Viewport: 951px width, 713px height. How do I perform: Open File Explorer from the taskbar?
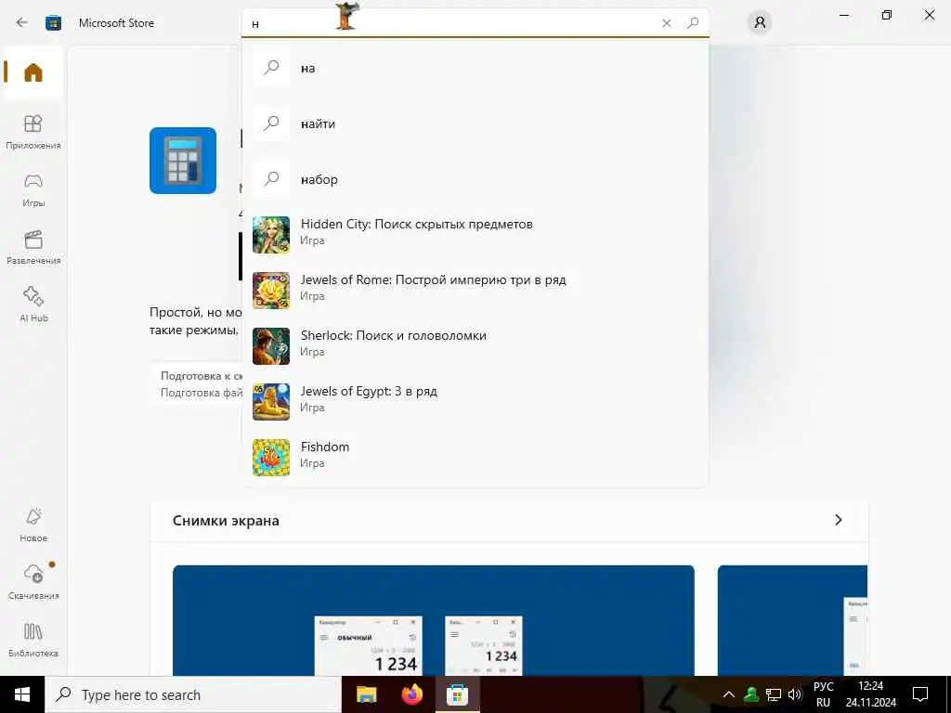click(x=366, y=694)
